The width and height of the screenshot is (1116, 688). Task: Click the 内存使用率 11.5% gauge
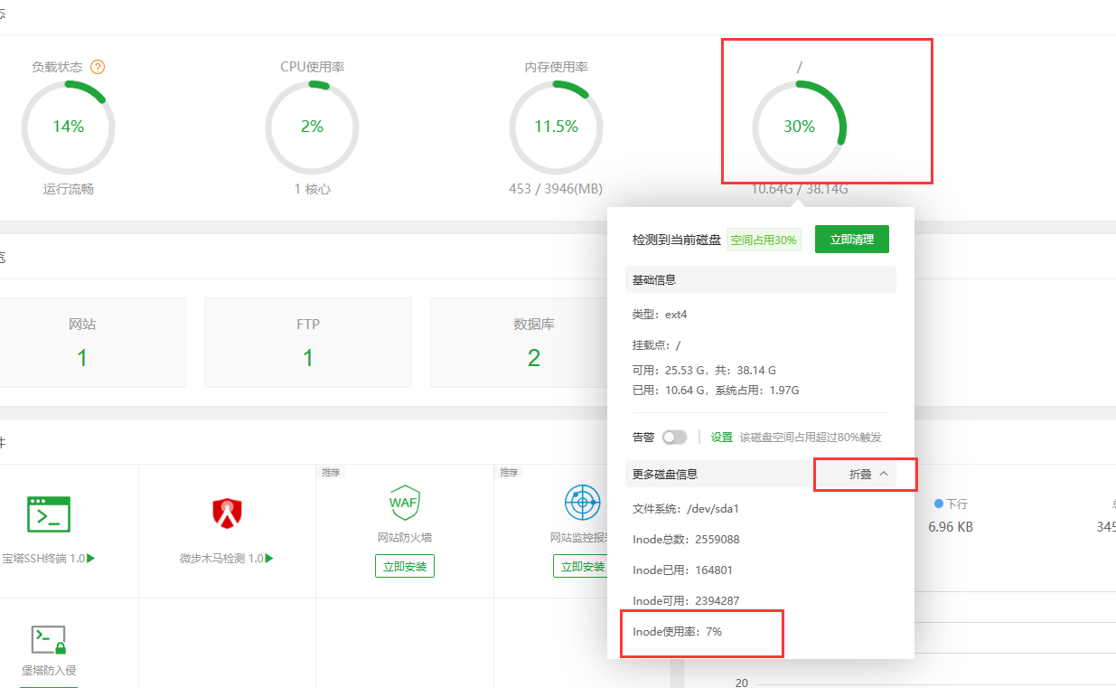556,127
